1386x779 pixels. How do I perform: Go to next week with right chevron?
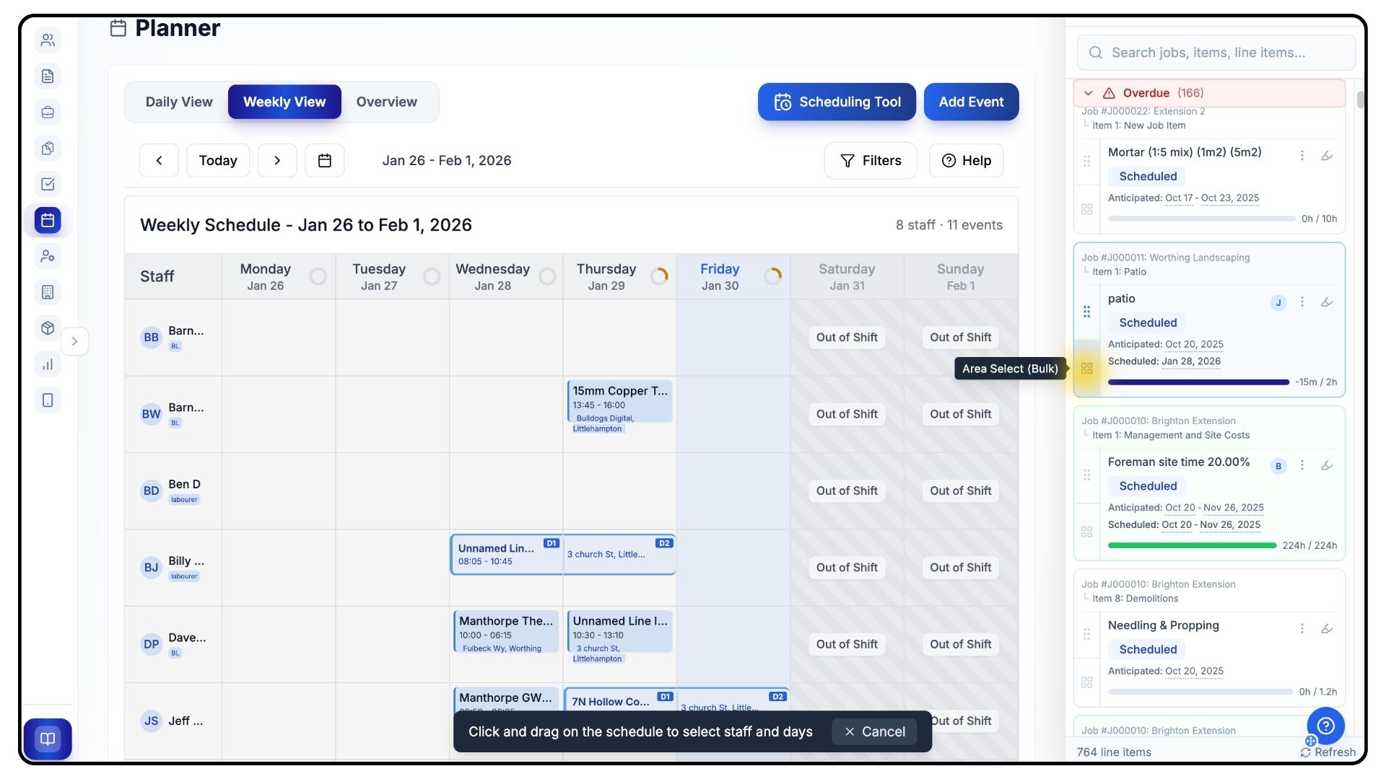click(x=277, y=160)
